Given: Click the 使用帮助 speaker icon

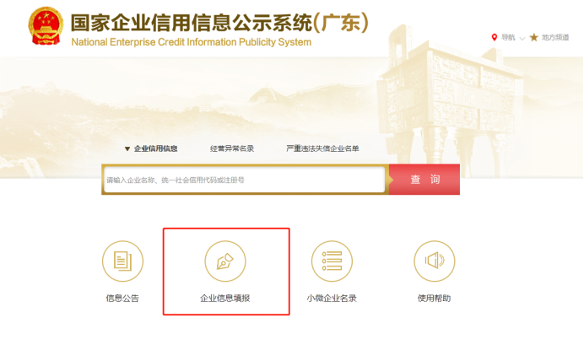Looking at the screenshot, I should click(x=435, y=261).
